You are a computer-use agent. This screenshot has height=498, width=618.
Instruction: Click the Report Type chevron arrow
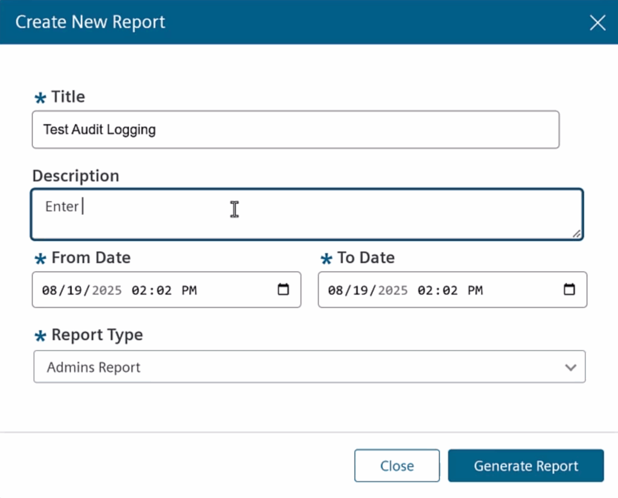tap(570, 368)
